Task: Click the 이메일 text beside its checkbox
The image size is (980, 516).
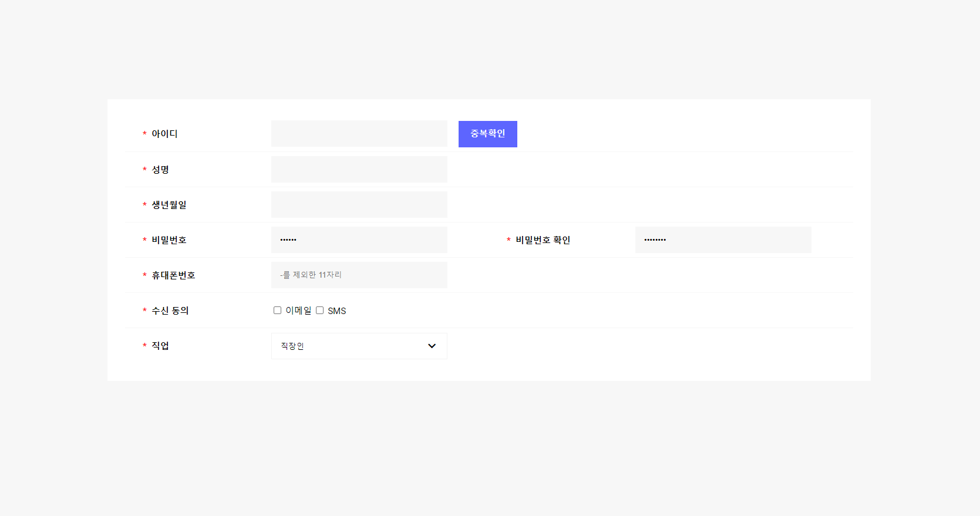Action: point(298,311)
